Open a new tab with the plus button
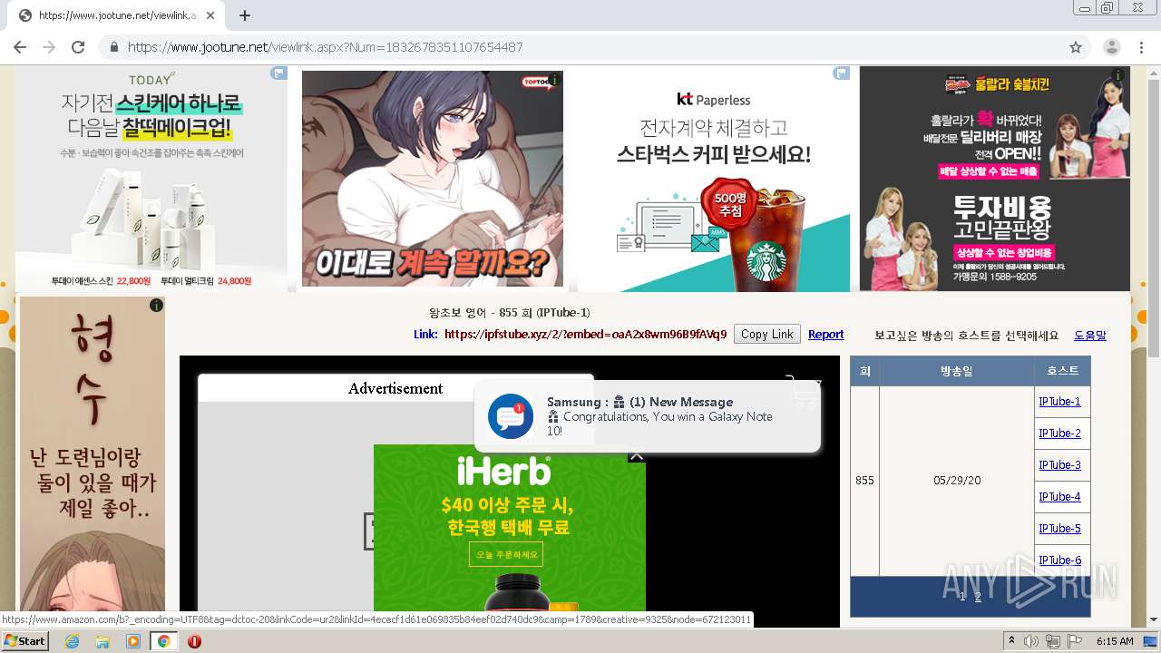 [245, 15]
